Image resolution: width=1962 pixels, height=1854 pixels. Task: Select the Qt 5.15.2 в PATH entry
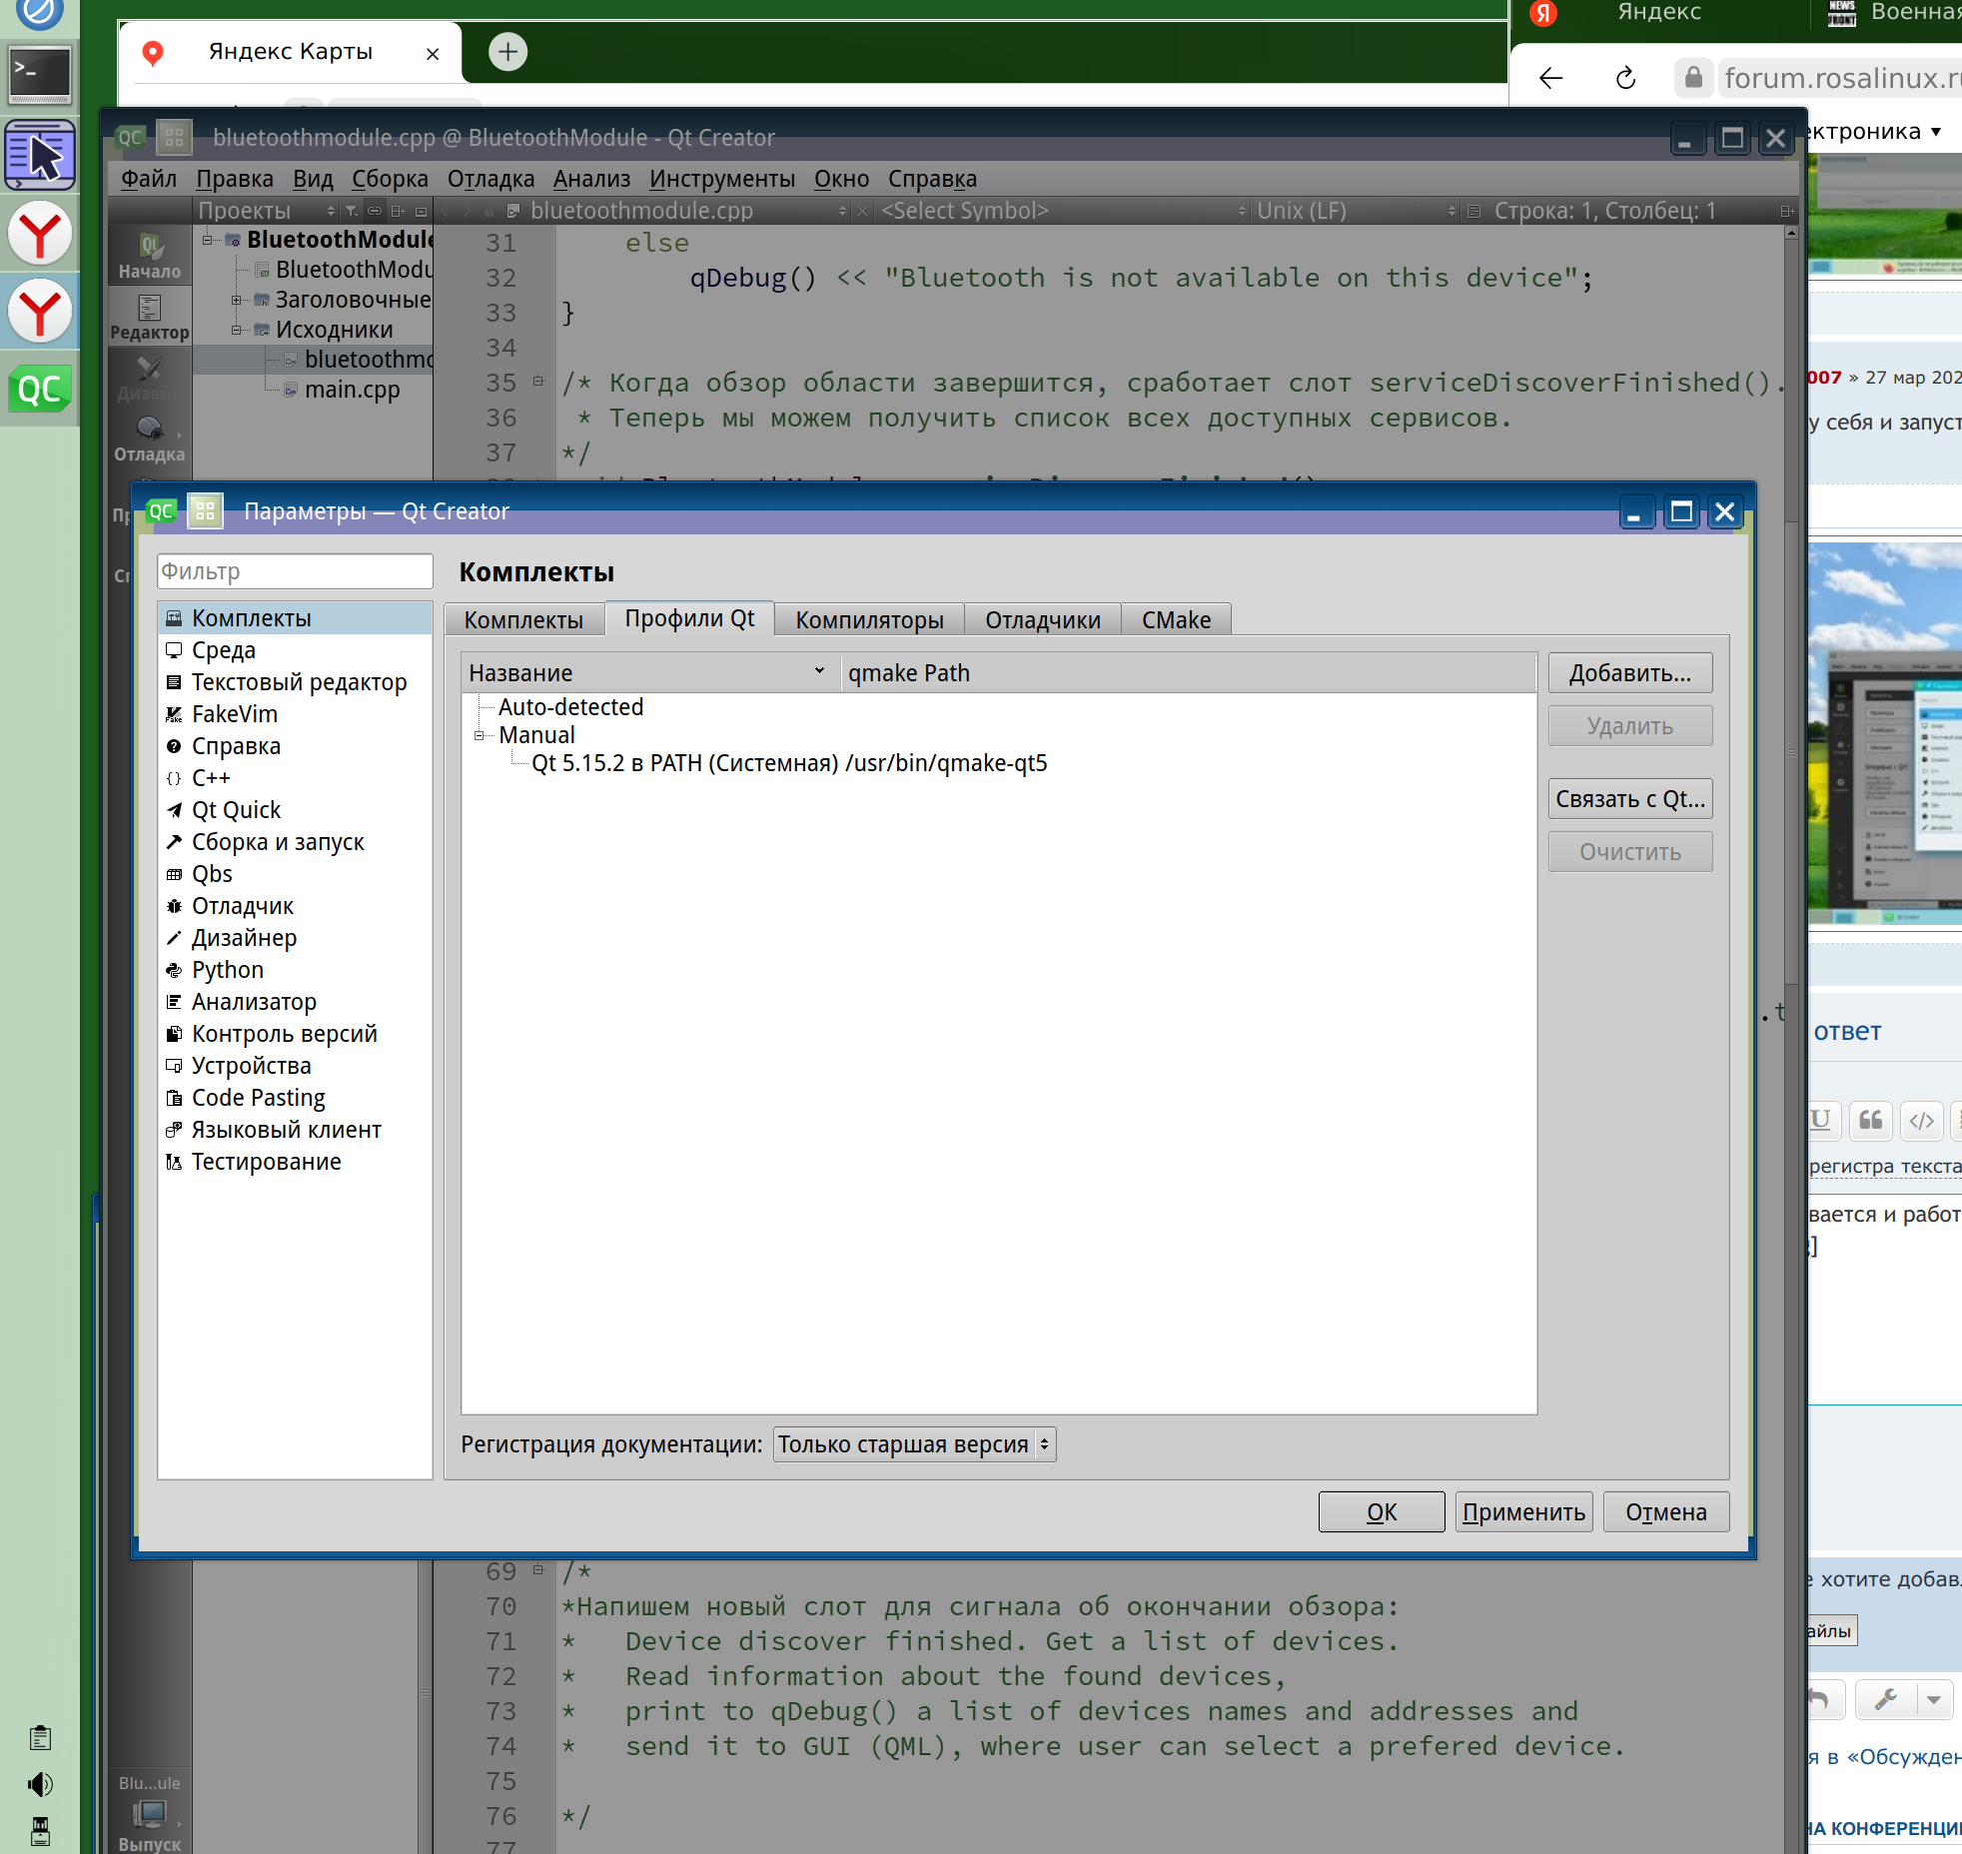point(788,763)
